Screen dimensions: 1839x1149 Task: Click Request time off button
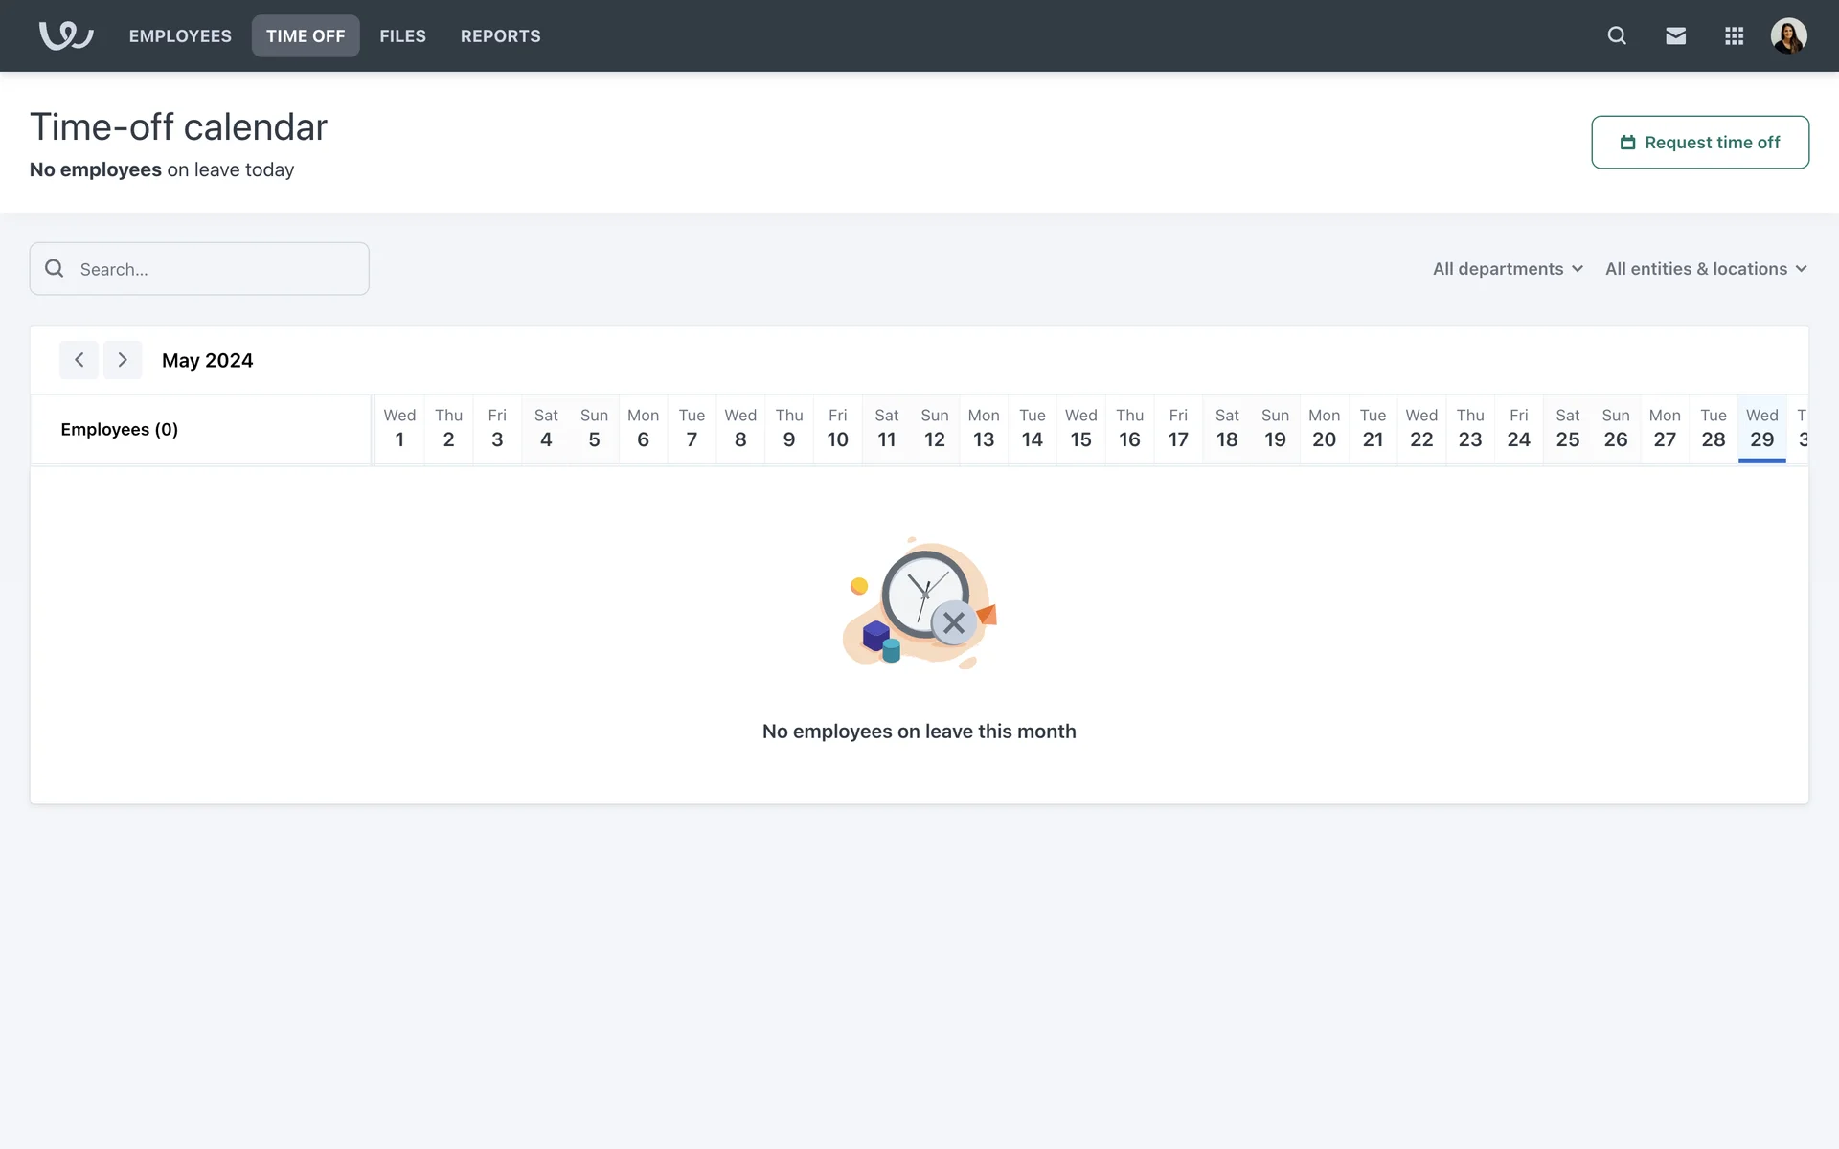click(1699, 143)
